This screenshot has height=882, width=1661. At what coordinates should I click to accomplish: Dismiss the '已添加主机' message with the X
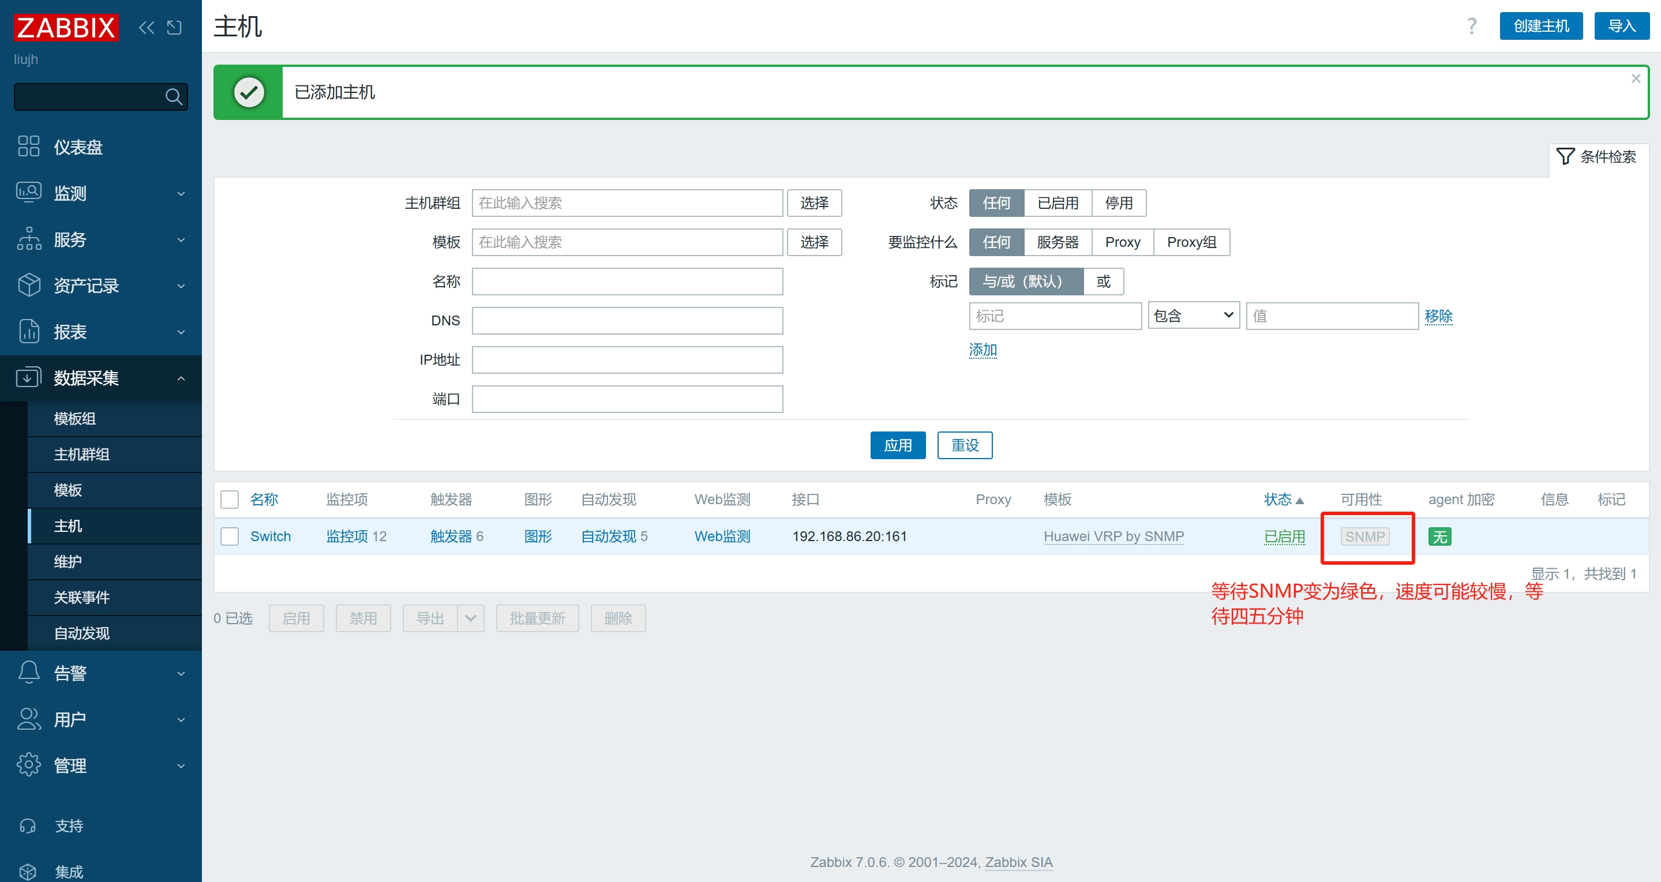[x=1635, y=78]
